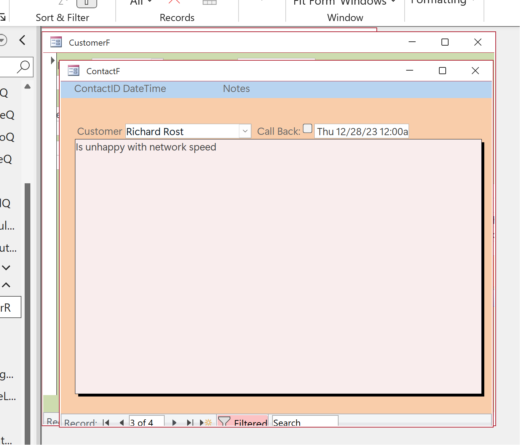Expand the downward chevron in navigation pane
Screen dimensions: 520x445
pyautogui.click(x=6, y=267)
